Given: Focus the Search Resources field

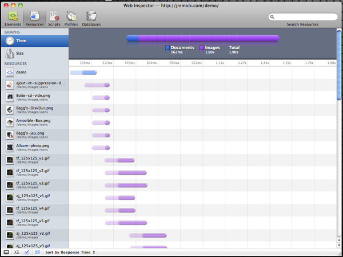Looking at the screenshot, I should [x=303, y=17].
